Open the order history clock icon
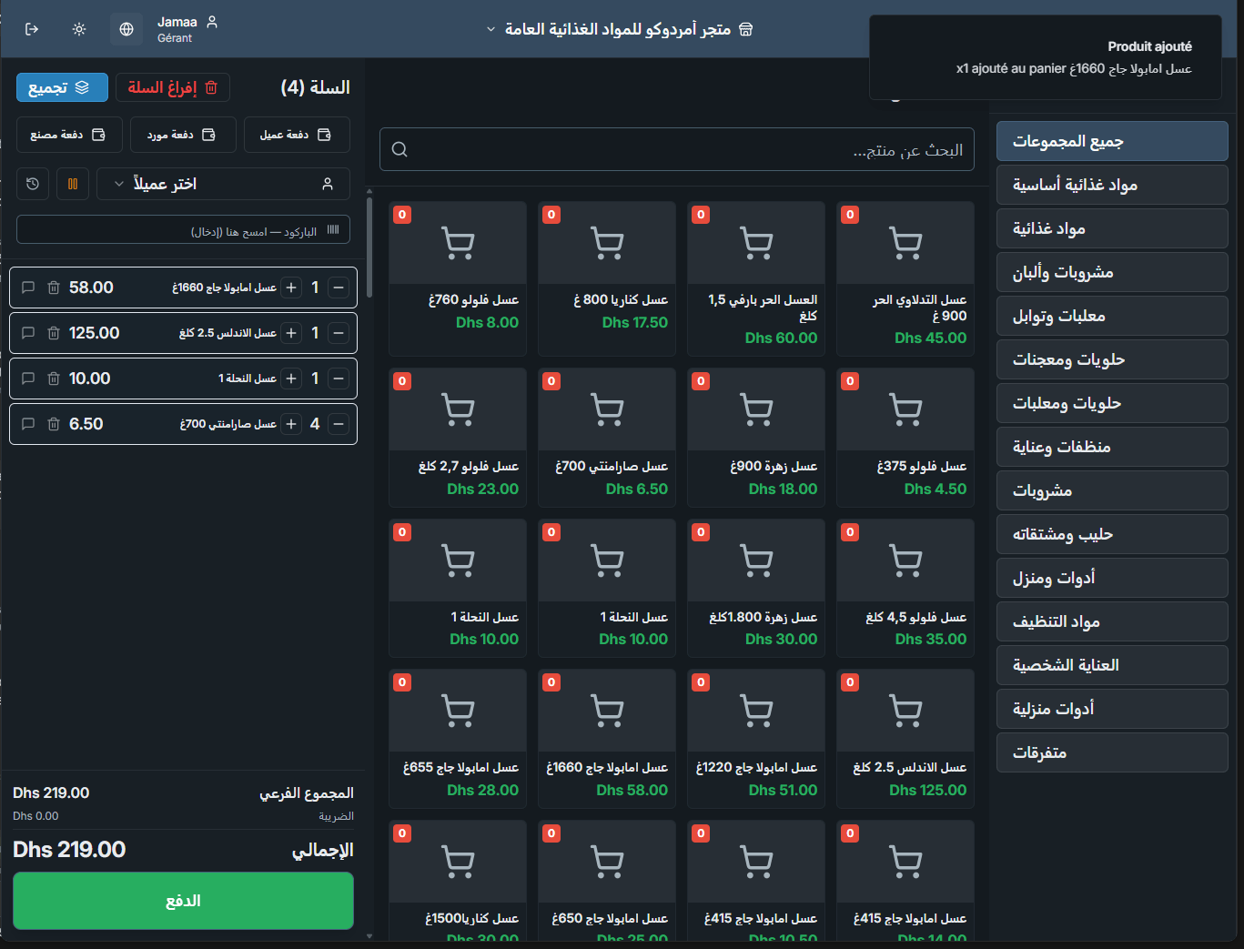 coord(33,184)
